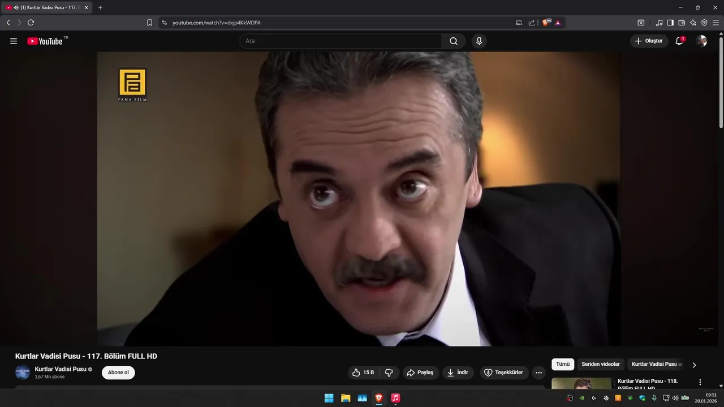This screenshot has width=724, height=407.
Task: Open the browser main menu
Action: coord(716,23)
